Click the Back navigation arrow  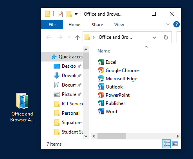49,37
